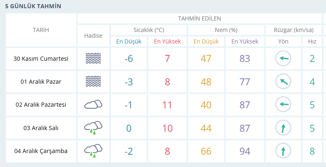Screen dimensions: 326x167
Task: Click the wind direction arrow for 02 Aralık Pazartesi
Action: click(x=283, y=105)
